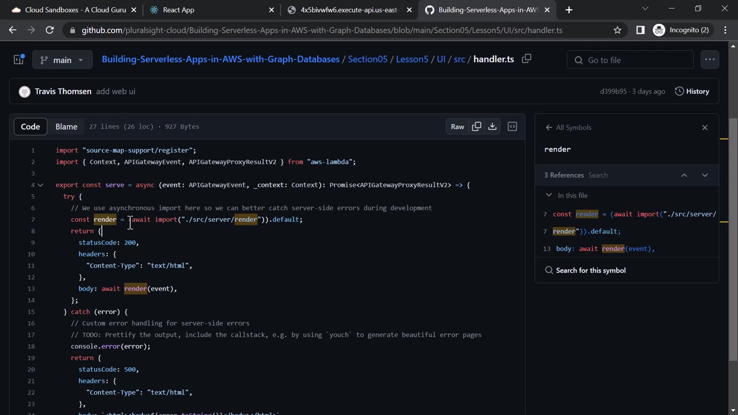This screenshot has width=738, height=415.
Task: Open the commit History link
Action: pos(692,91)
